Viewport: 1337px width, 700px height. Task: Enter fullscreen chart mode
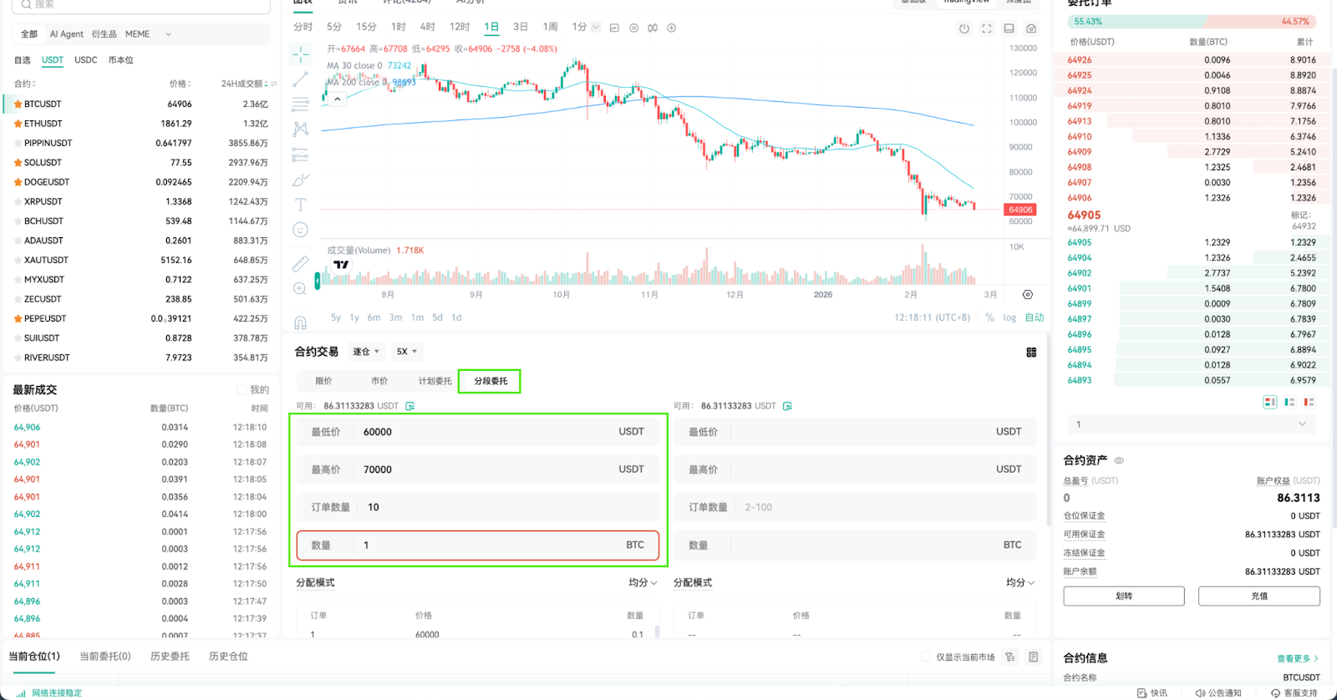click(x=987, y=28)
